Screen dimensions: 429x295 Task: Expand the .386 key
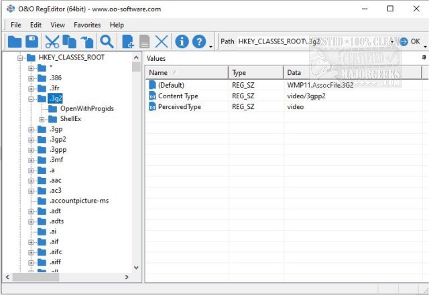click(31, 78)
